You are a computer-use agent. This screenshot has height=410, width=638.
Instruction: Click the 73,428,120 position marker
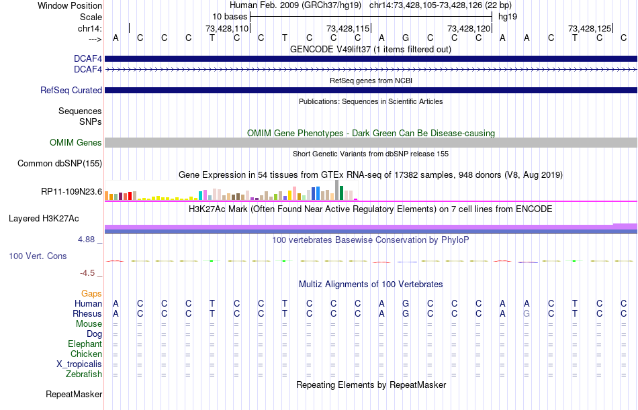469,28
